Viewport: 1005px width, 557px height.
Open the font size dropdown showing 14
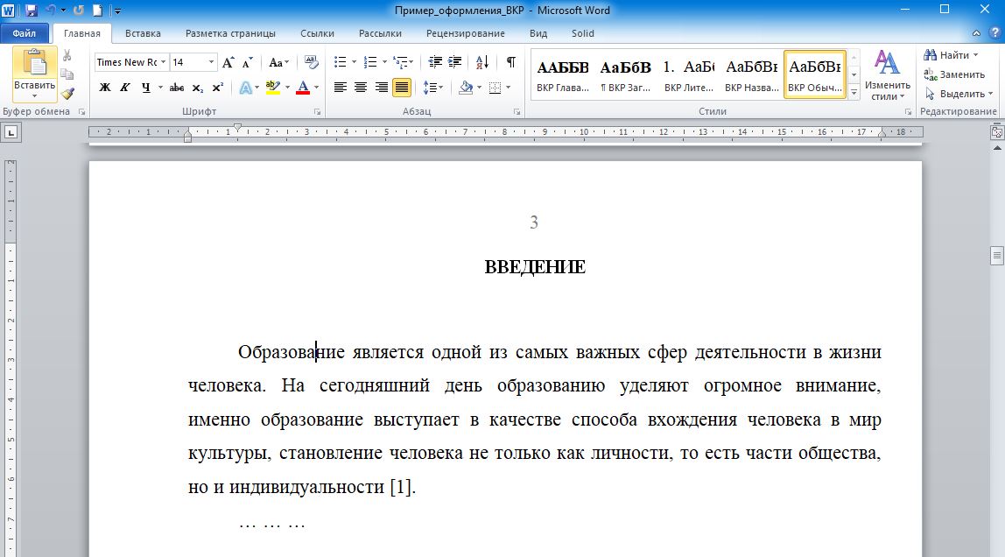click(211, 62)
